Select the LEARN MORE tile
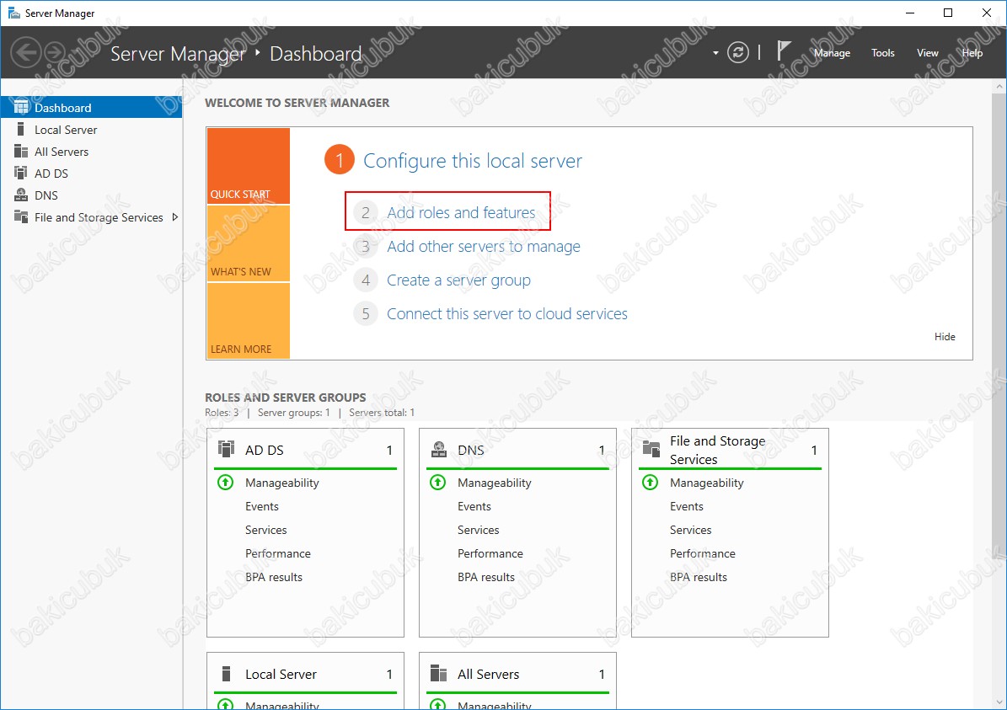Image resolution: width=1007 pixels, height=710 pixels. tap(248, 320)
